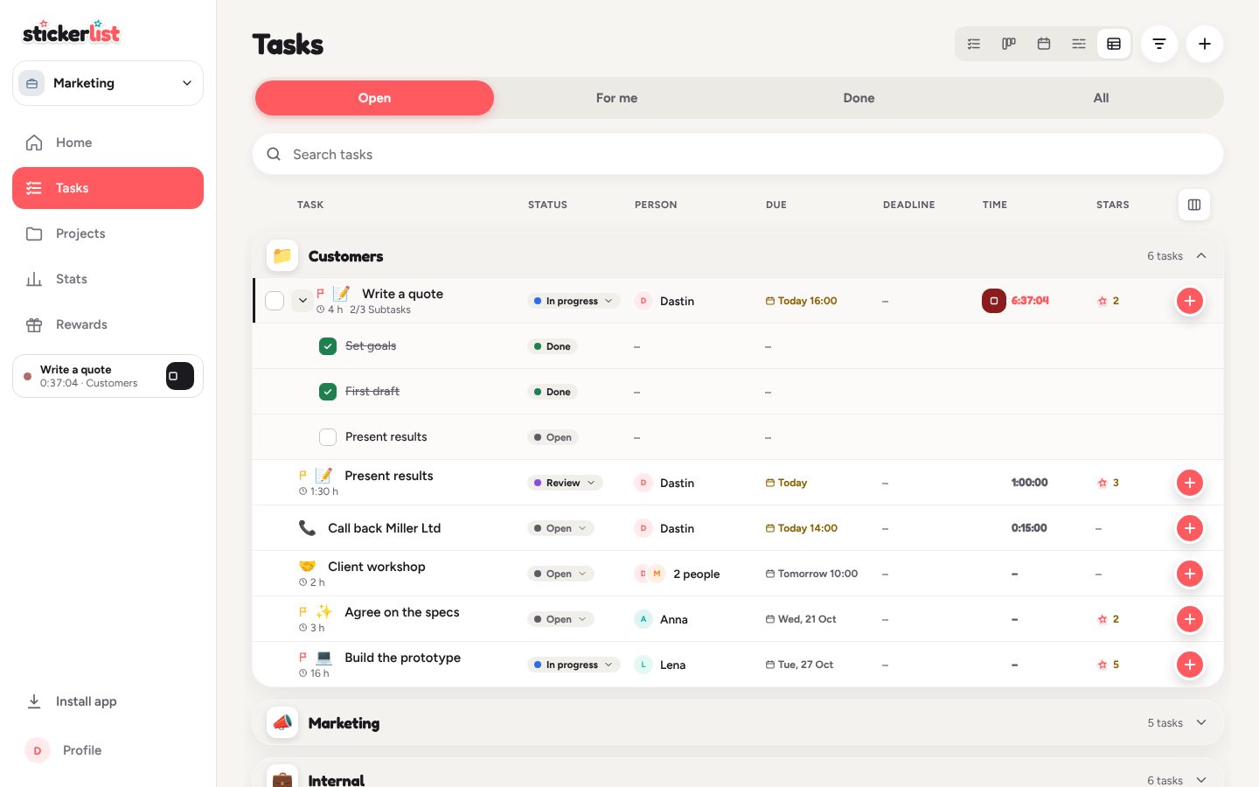Collapse the Customers group
1259x787 pixels.
(x=1201, y=256)
